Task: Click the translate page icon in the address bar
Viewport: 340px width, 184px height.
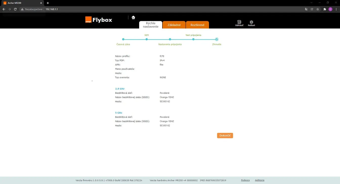Action: [x=306, y=9]
